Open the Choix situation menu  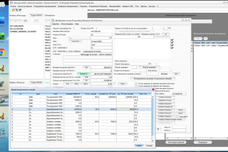click(x=67, y=24)
